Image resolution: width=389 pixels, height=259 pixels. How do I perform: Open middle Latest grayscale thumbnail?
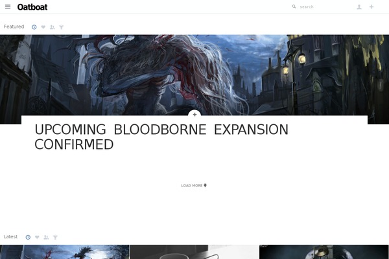[x=194, y=252]
